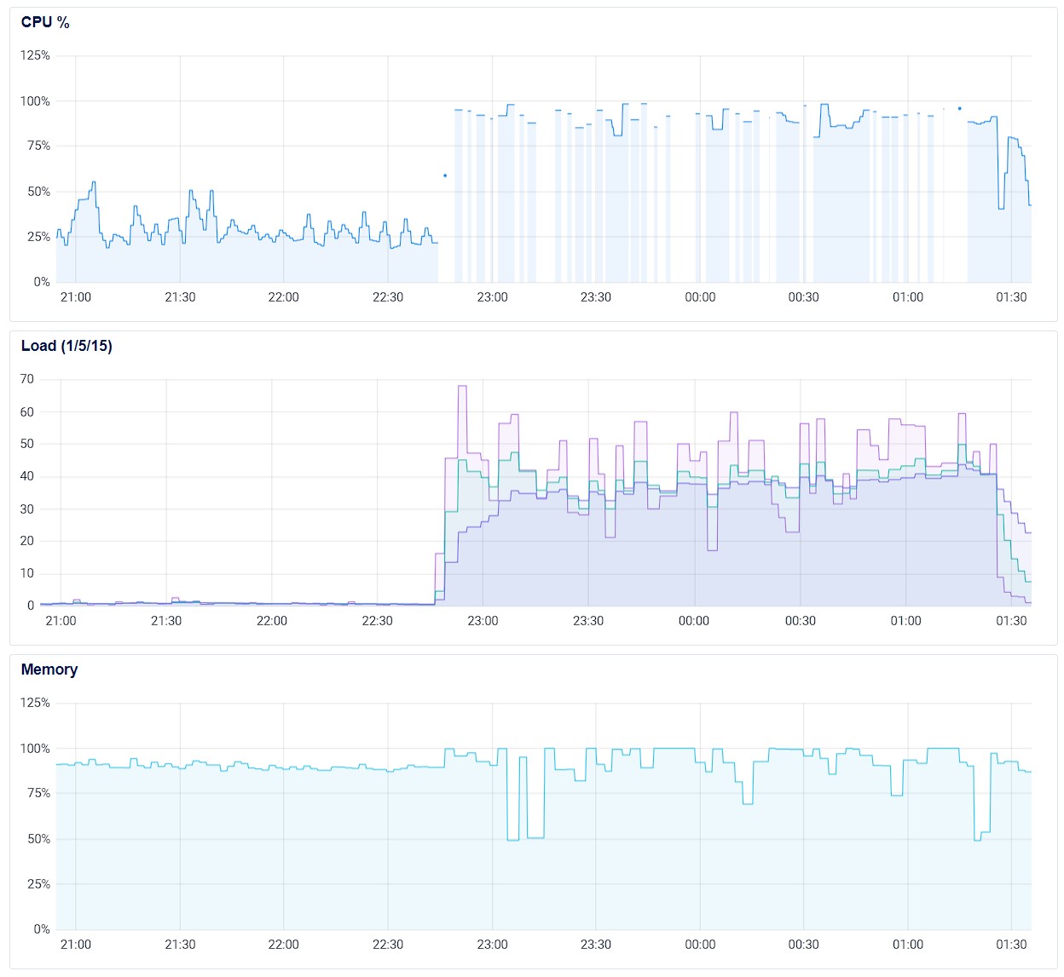The image size is (1064, 977).
Task: Click the 23:00 time label under CPU chart
Action: pos(492,297)
